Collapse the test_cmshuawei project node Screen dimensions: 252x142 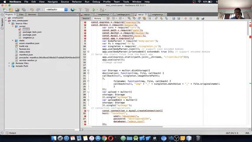(6, 21)
